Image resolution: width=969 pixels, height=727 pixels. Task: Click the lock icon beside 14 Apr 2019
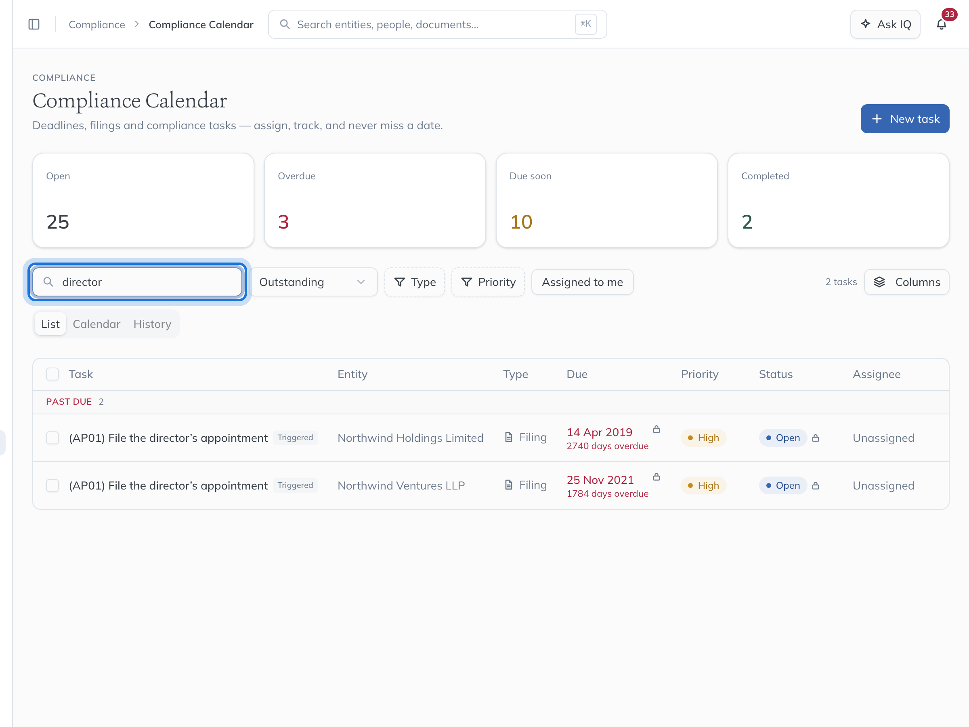pos(656,429)
